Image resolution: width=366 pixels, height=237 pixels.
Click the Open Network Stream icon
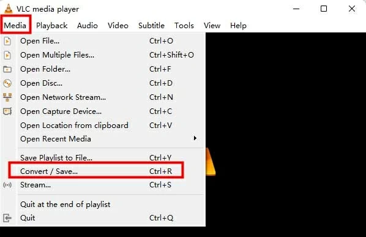(7, 97)
